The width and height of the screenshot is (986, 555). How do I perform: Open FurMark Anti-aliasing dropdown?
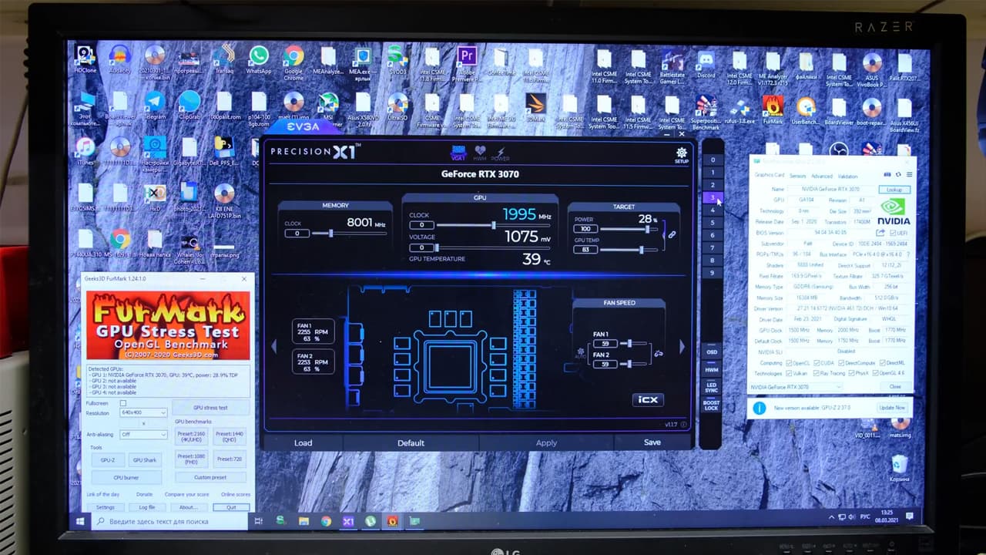pos(144,434)
